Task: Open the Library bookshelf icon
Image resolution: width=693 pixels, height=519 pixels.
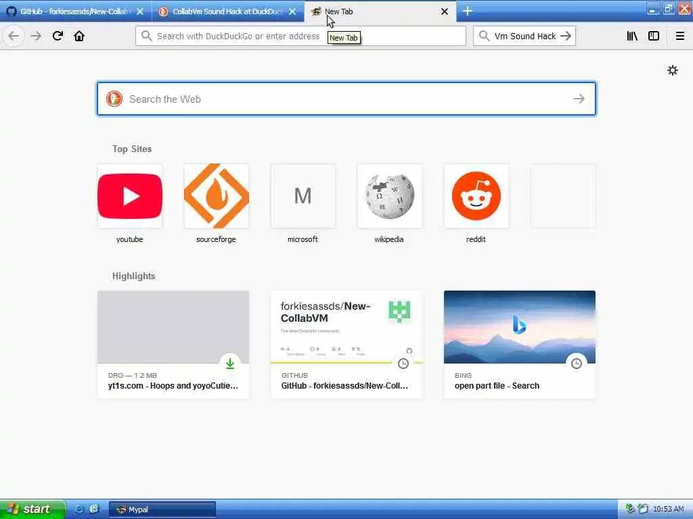Action: point(632,36)
